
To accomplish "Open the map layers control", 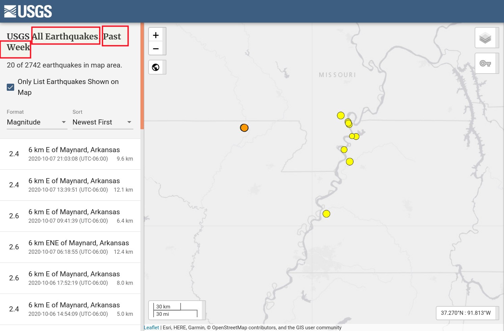I will tap(485, 38).
